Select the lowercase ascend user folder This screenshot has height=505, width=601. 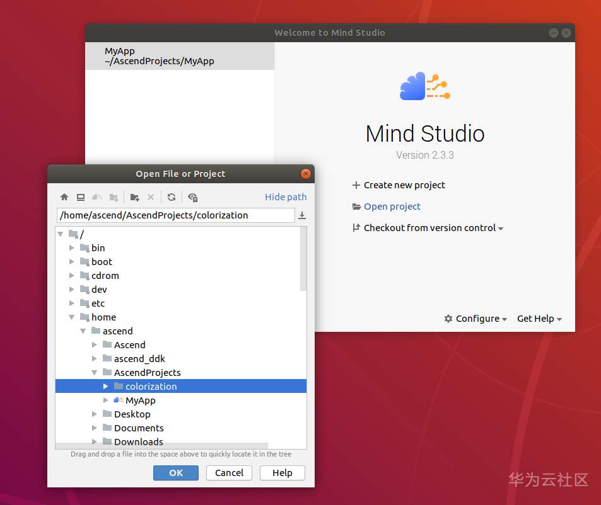point(181,331)
